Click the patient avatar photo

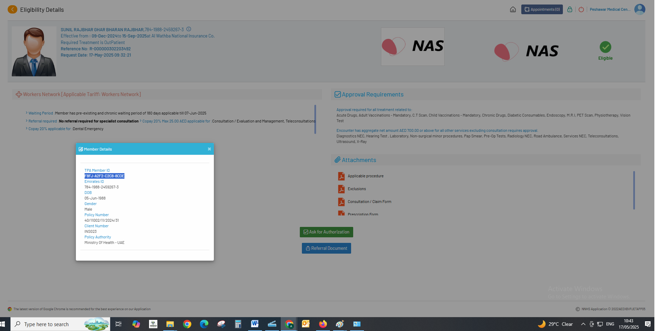[34, 51]
